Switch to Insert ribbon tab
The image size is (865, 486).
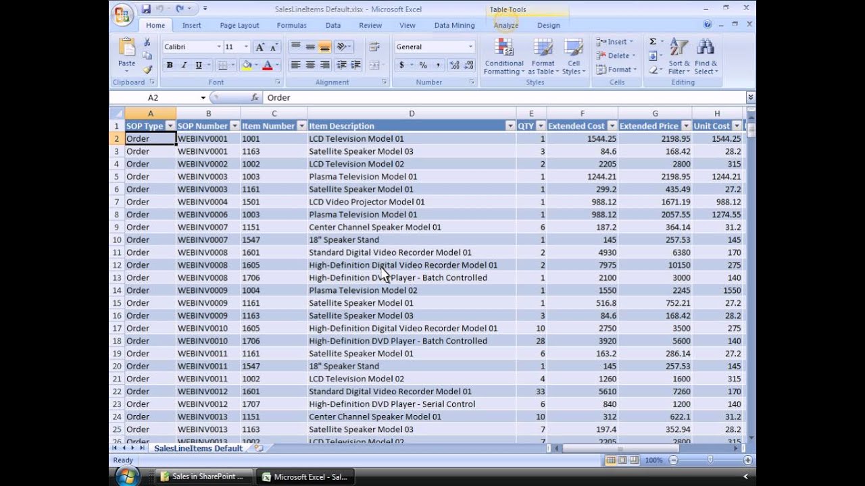pos(191,26)
